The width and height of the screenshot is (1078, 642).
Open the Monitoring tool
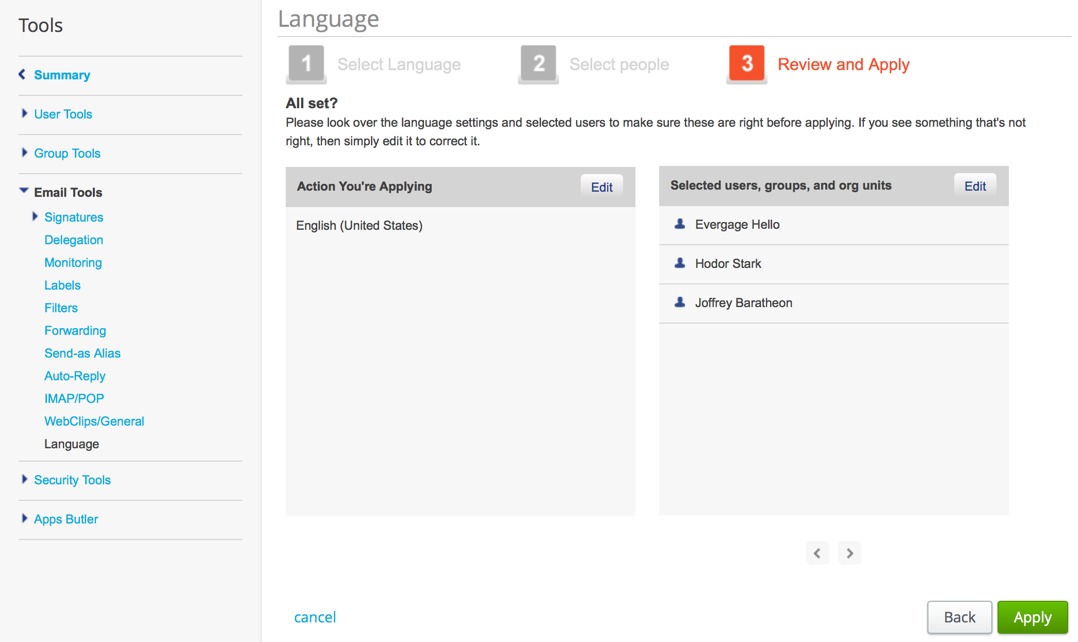click(x=73, y=263)
